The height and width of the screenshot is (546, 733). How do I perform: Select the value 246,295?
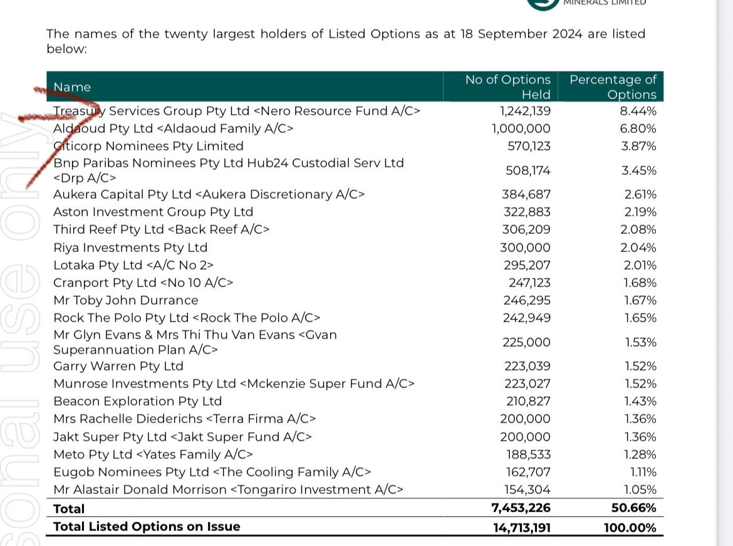click(527, 300)
